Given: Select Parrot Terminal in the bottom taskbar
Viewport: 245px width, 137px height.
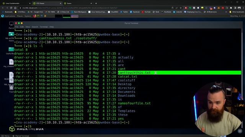Looking at the screenshot, I should 21,136.
